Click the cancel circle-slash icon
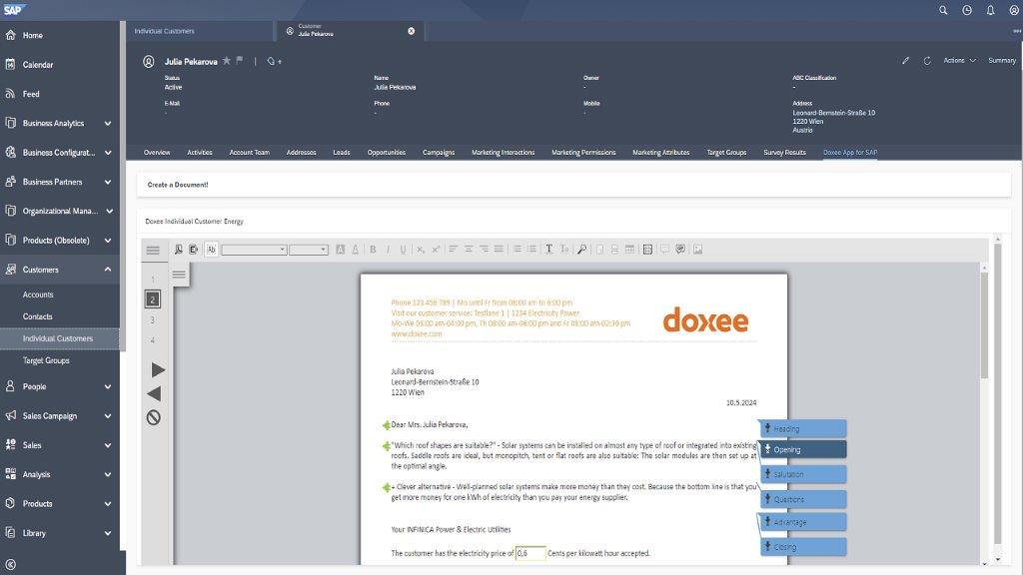This screenshot has width=1023, height=575. 153,418
